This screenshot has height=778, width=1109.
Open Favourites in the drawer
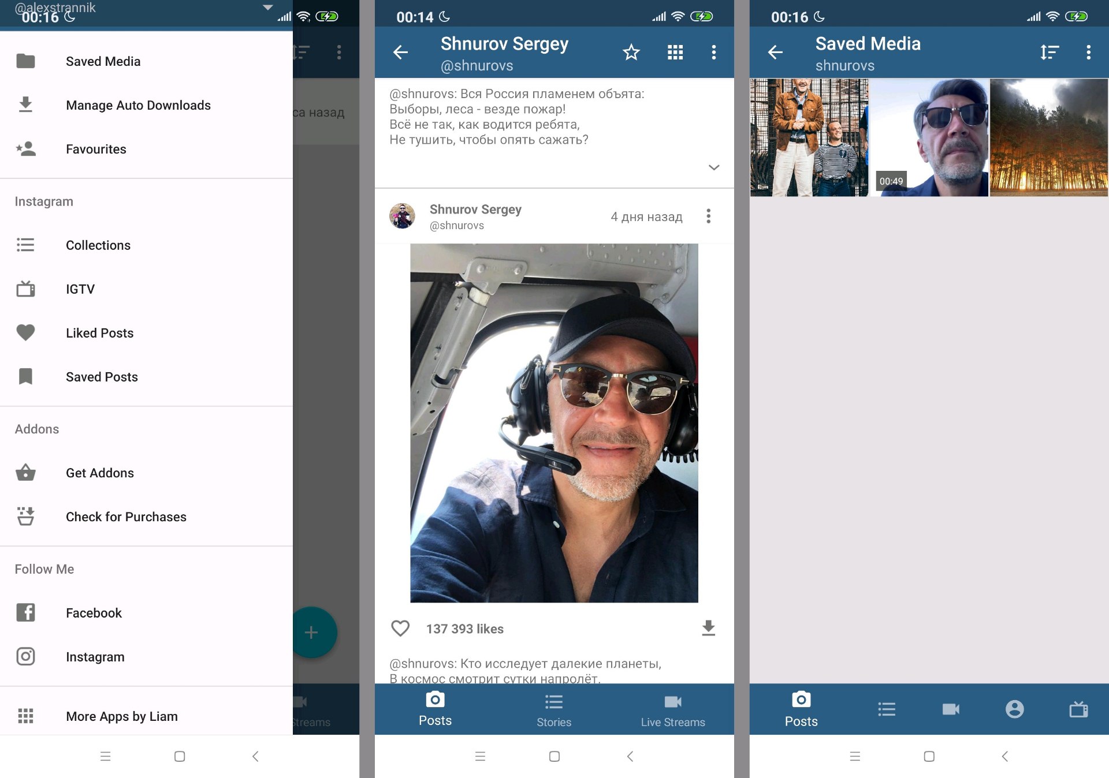pyautogui.click(x=146, y=149)
